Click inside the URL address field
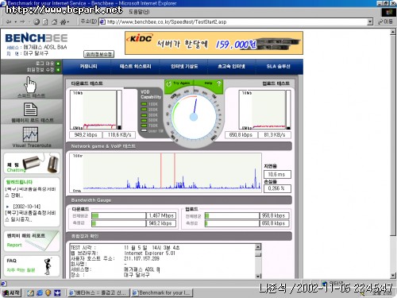397x298 pixels. (x=236, y=21)
